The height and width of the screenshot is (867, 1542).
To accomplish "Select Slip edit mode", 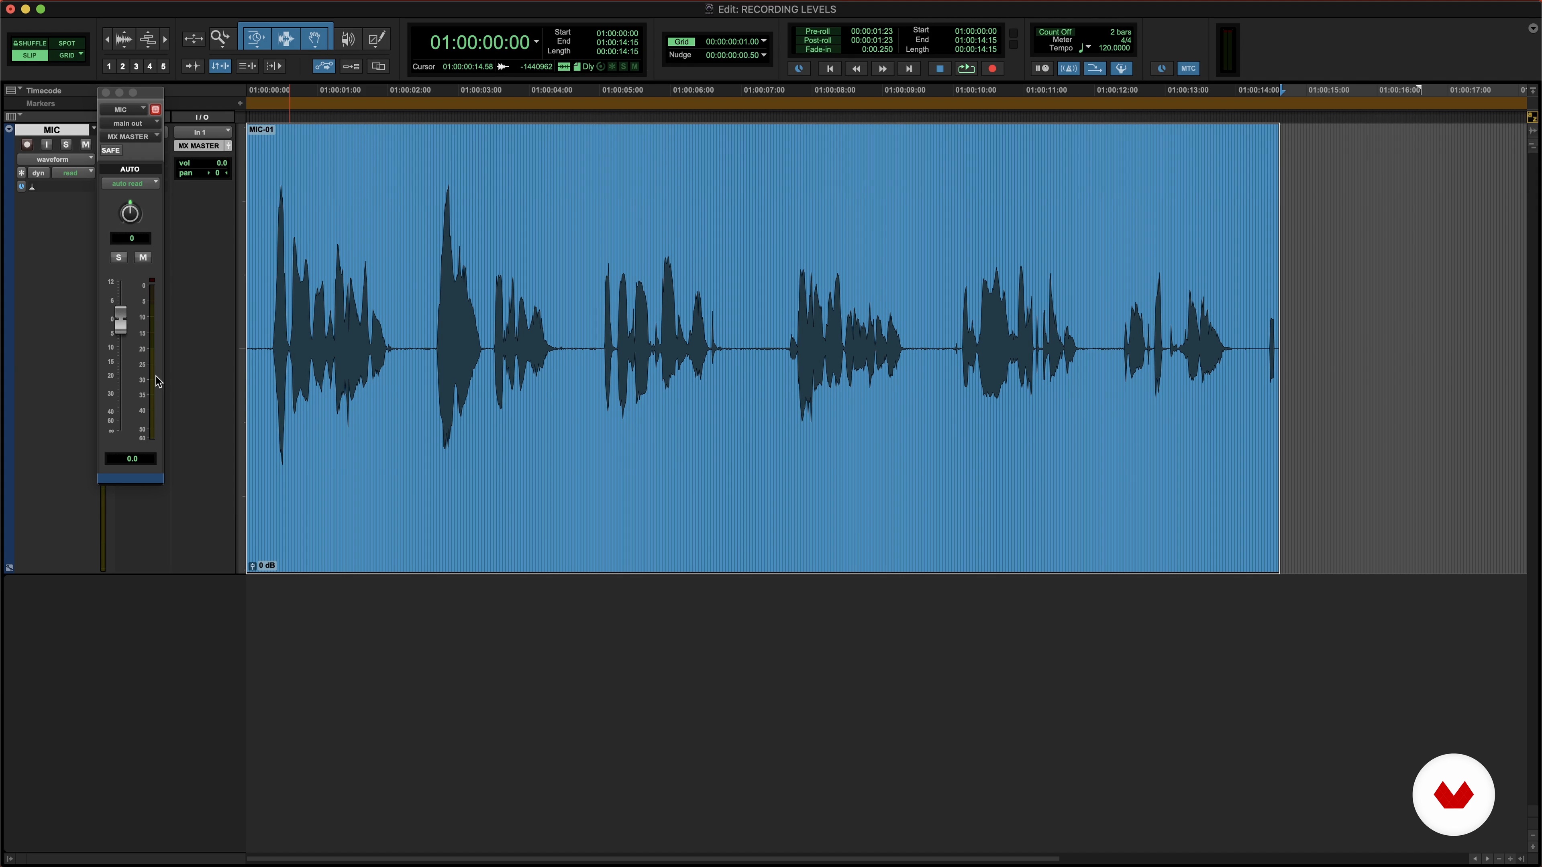I will pyautogui.click(x=30, y=55).
